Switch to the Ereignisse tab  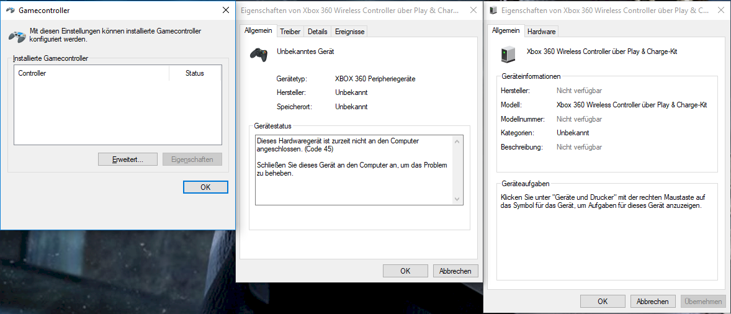(x=349, y=32)
